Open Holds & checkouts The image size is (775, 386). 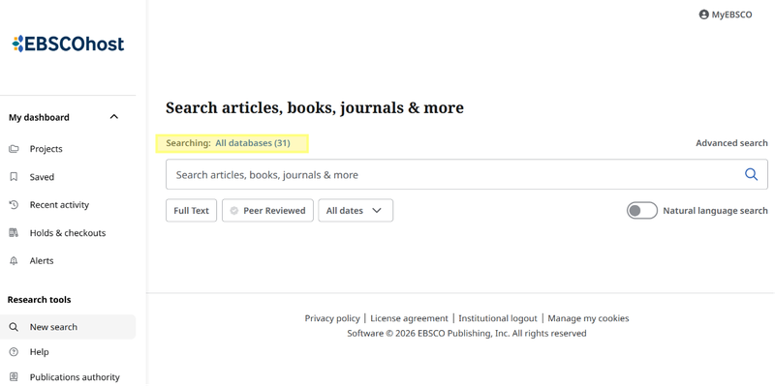(x=68, y=232)
